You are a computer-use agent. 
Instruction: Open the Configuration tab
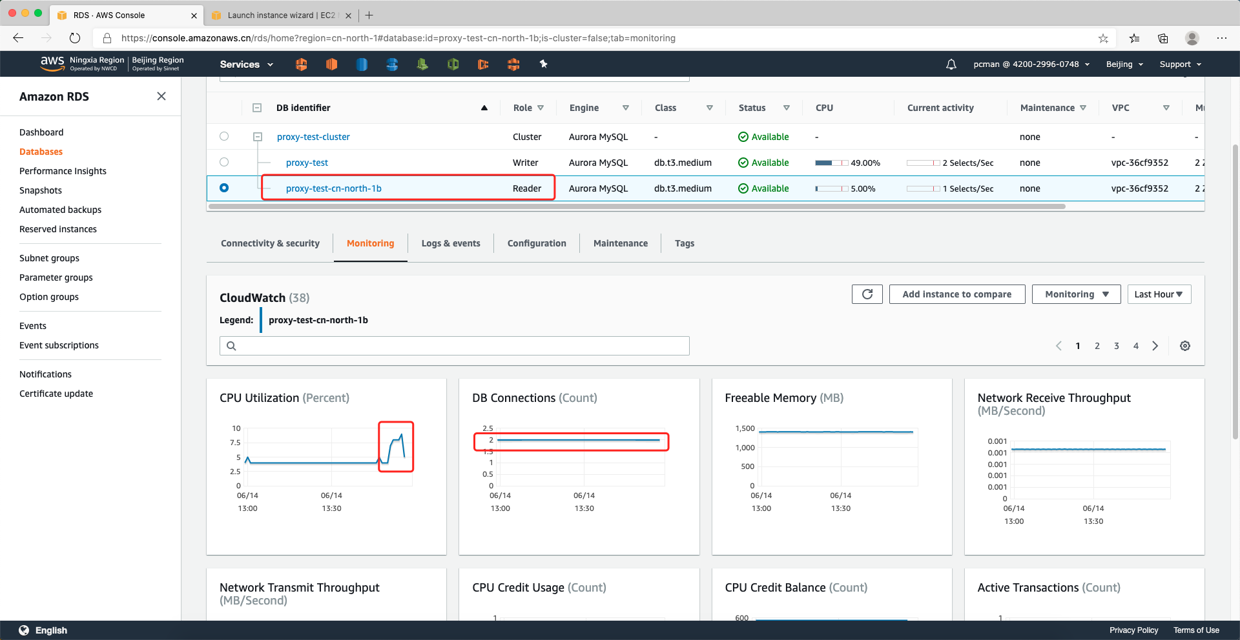tap(537, 243)
